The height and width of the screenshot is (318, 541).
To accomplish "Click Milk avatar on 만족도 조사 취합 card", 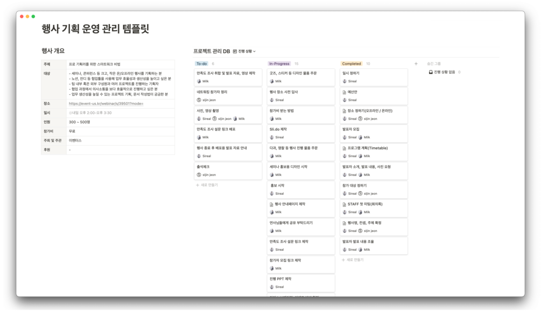I will (x=199, y=81).
